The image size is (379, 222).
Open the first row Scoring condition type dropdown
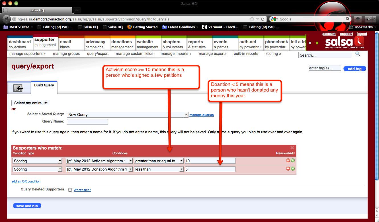[x=37, y=161]
